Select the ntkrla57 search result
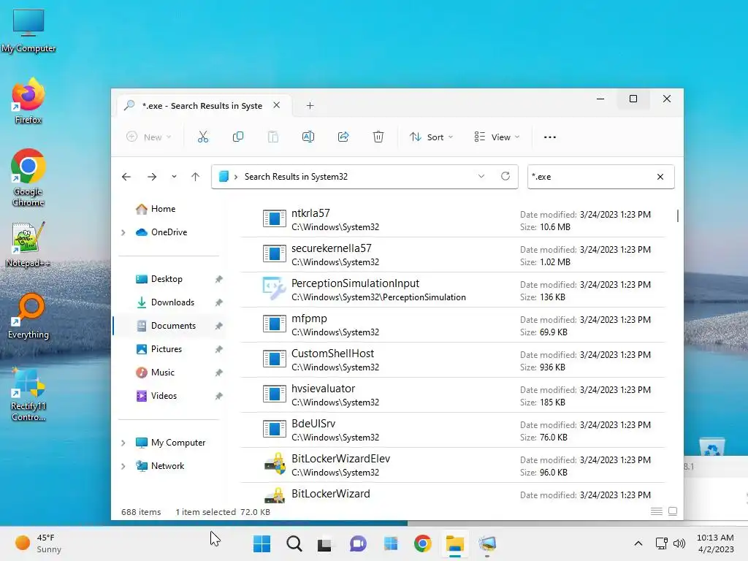The width and height of the screenshot is (748, 561). (x=453, y=220)
